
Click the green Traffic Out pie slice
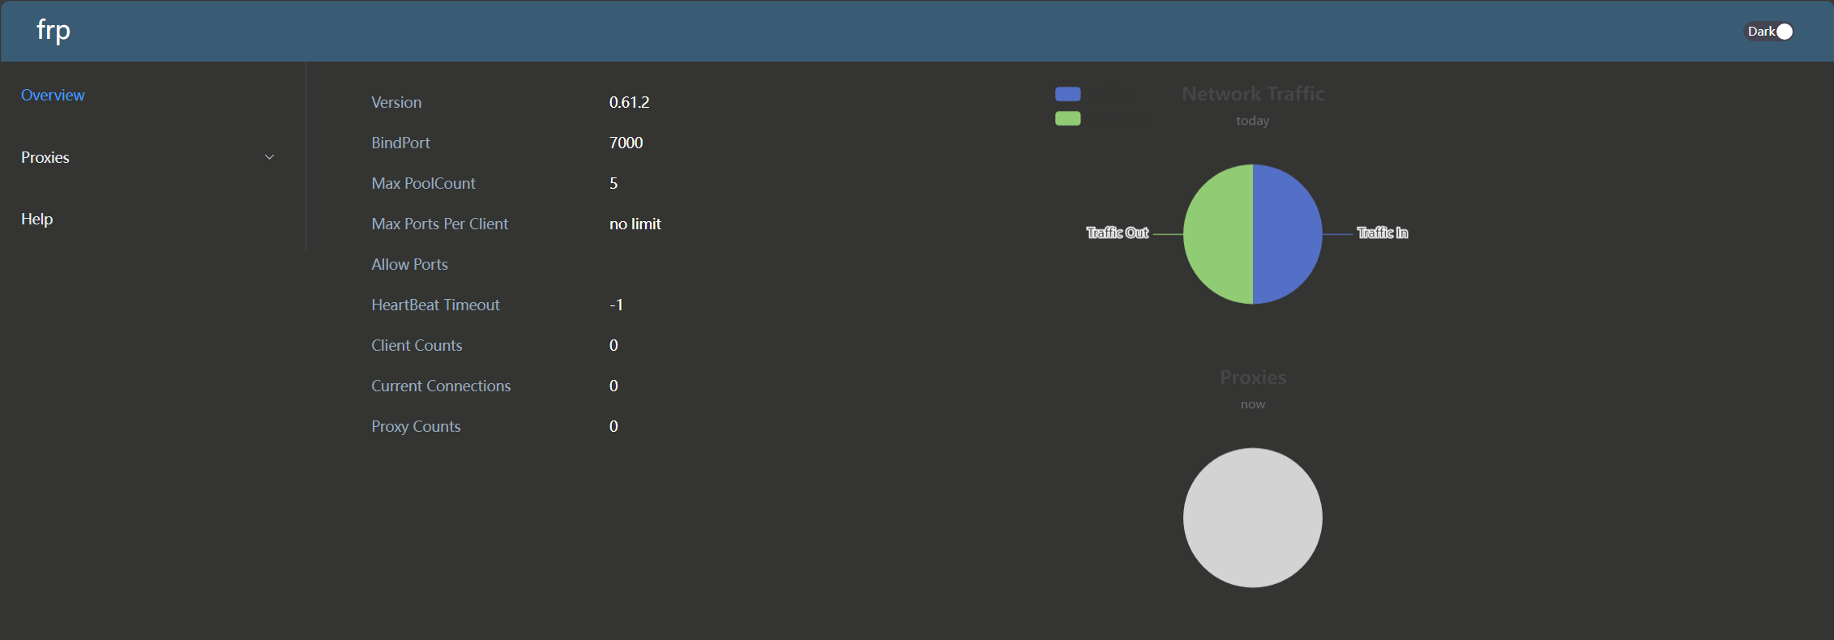(1218, 234)
